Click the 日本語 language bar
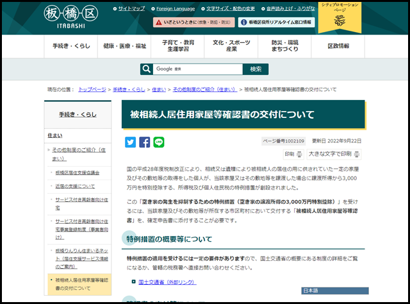This screenshot has height=304, width=410. click(335, 291)
